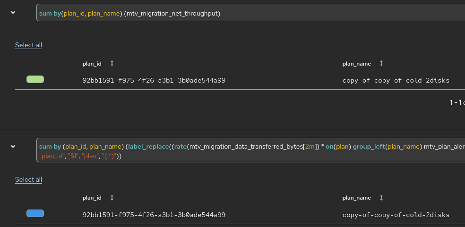Screen dimensions: 465x227
Task: Click the plan_name sort icon in lower table
Action: (381, 197)
